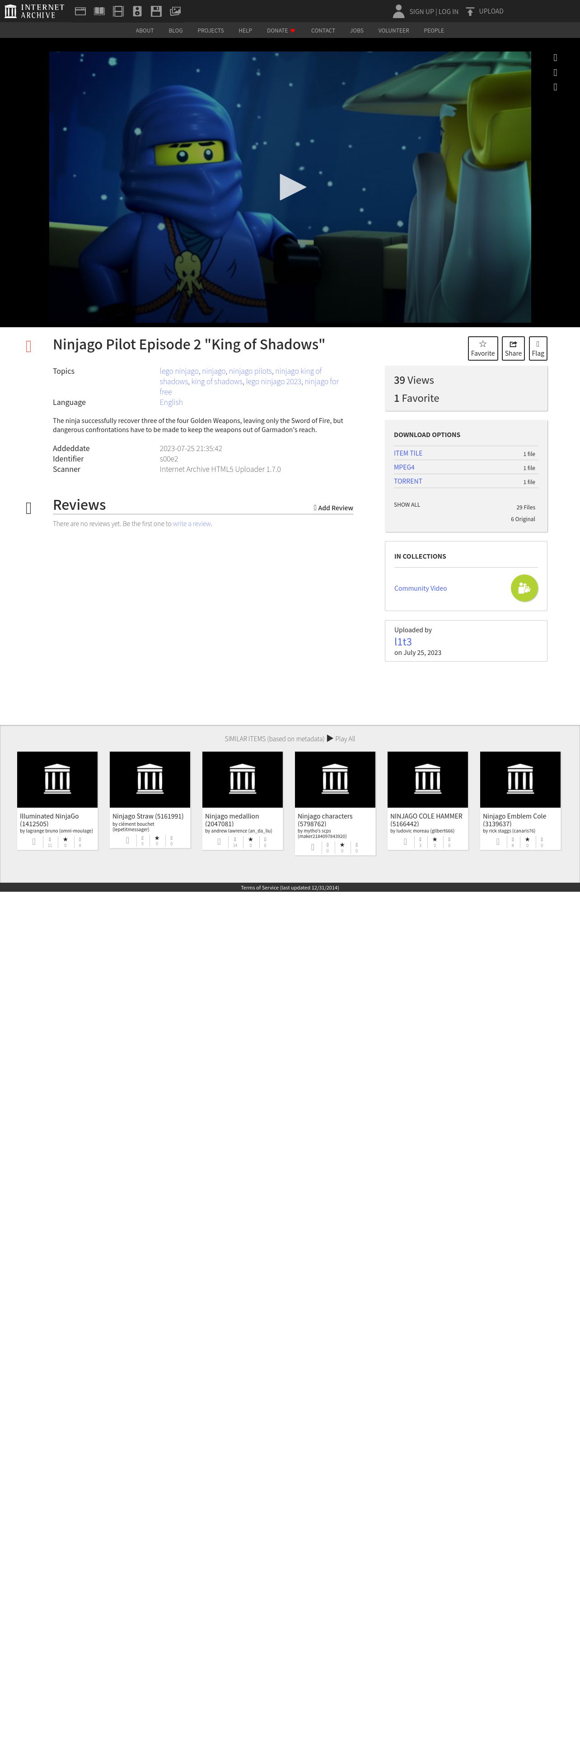Select the 'ninjago pilots' topic link

tap(251, 371)
